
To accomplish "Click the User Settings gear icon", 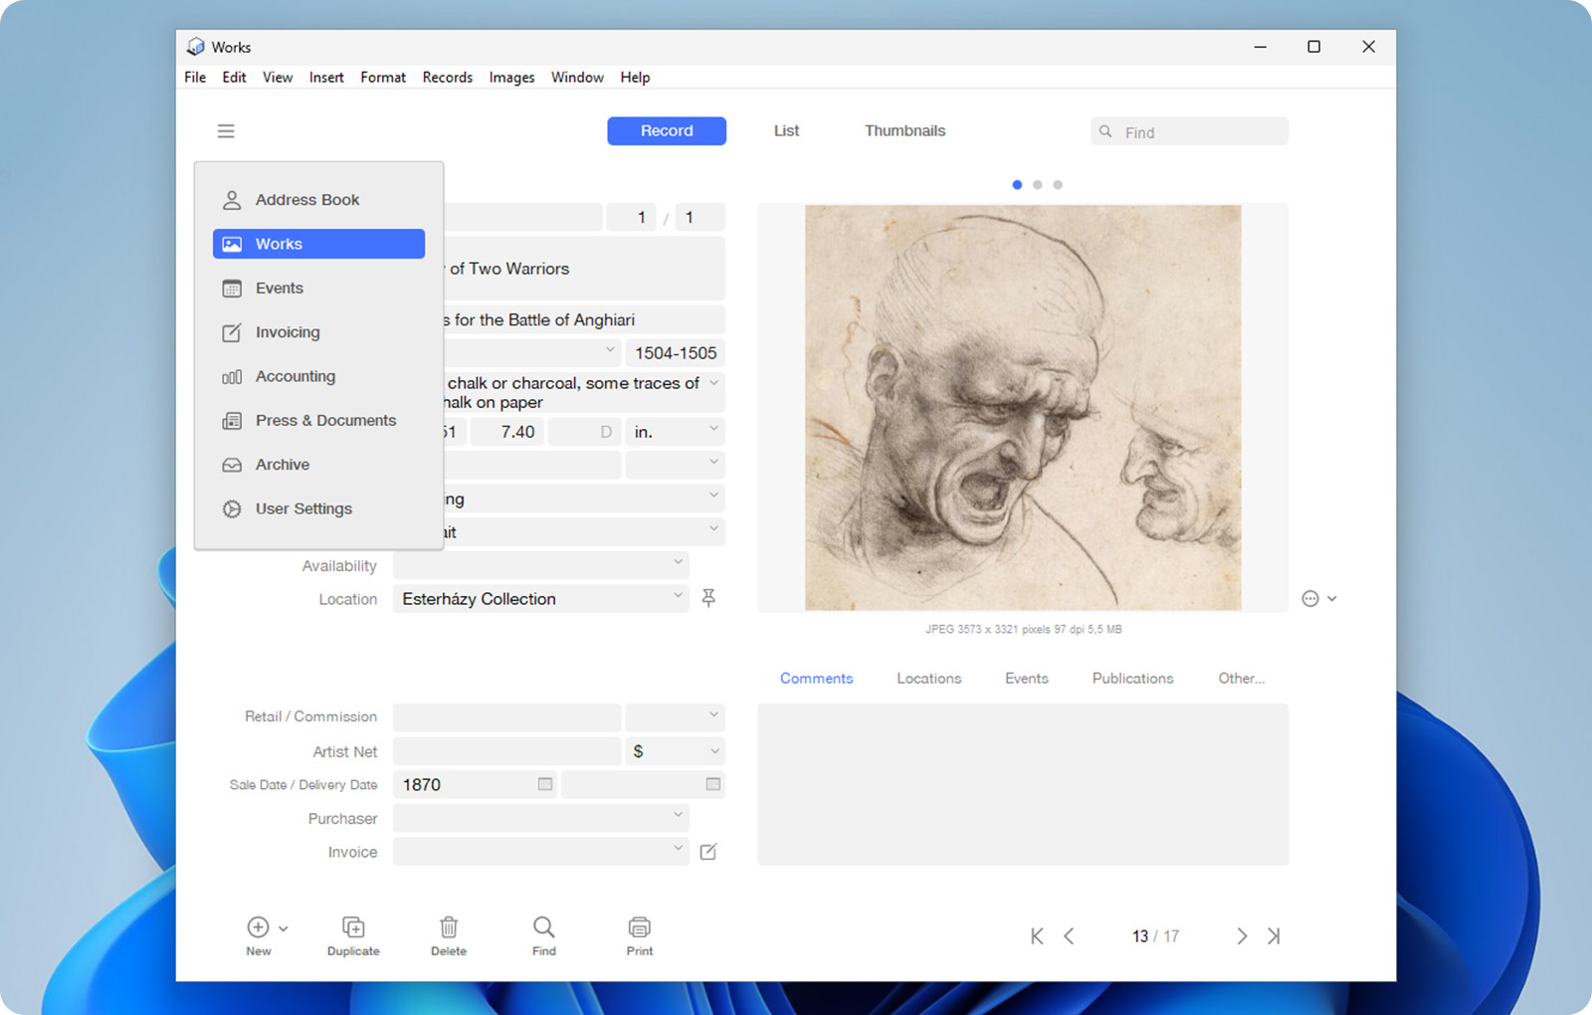I will click(x=232, y=508).
